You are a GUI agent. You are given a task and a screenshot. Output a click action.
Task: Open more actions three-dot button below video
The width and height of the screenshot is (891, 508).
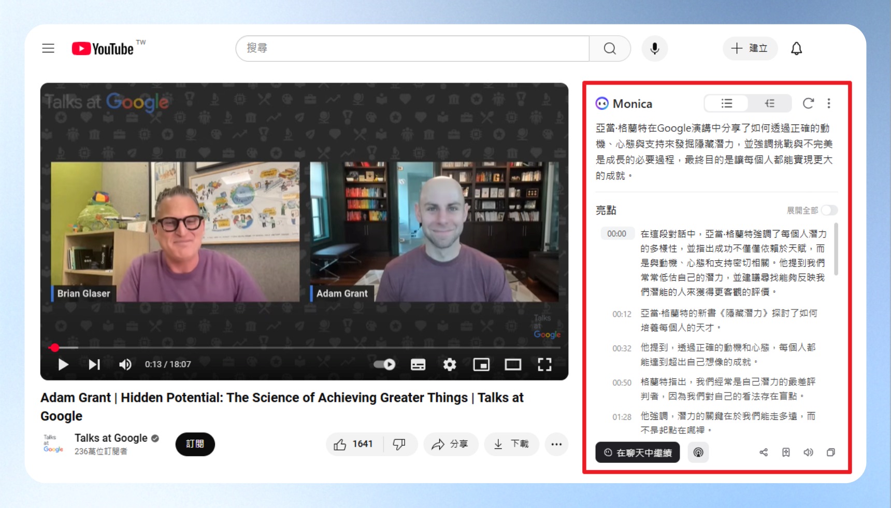pyautogui.click(x=556, y=444)
